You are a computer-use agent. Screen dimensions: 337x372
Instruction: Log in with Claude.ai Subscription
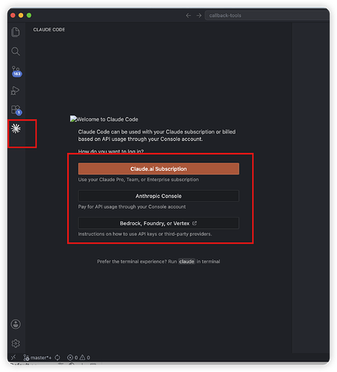(x=159, y=168)
